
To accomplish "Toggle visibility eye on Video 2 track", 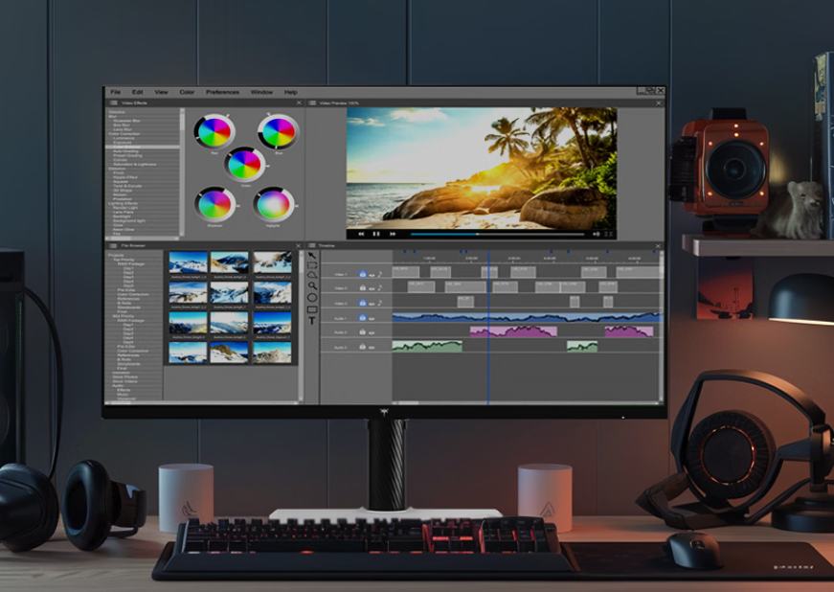I will point(372,288).
